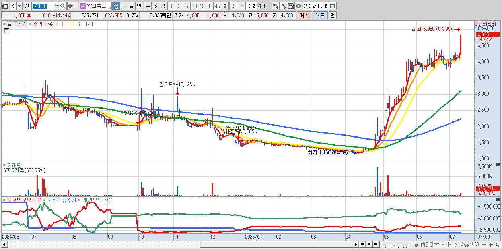This screenshot has height=249, width=502.
Task: Collapse the volume panel corner button
Action: [498, 165]
